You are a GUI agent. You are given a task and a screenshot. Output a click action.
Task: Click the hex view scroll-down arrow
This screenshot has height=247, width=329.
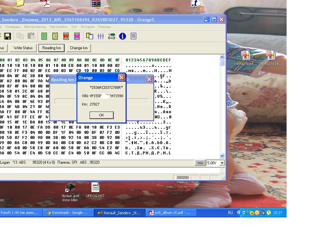point(222,156)
